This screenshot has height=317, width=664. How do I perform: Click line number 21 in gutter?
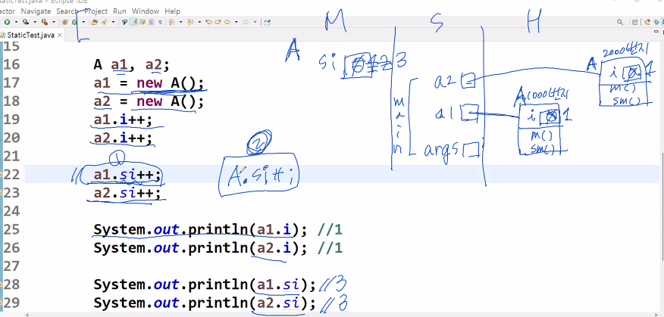(11, 157)
